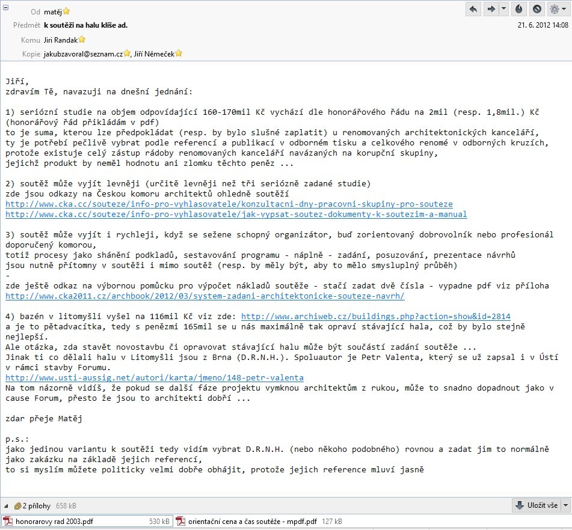Open attachment orientační cena a čas soutěže - mpdf.pdf

(x=259, y=522)
